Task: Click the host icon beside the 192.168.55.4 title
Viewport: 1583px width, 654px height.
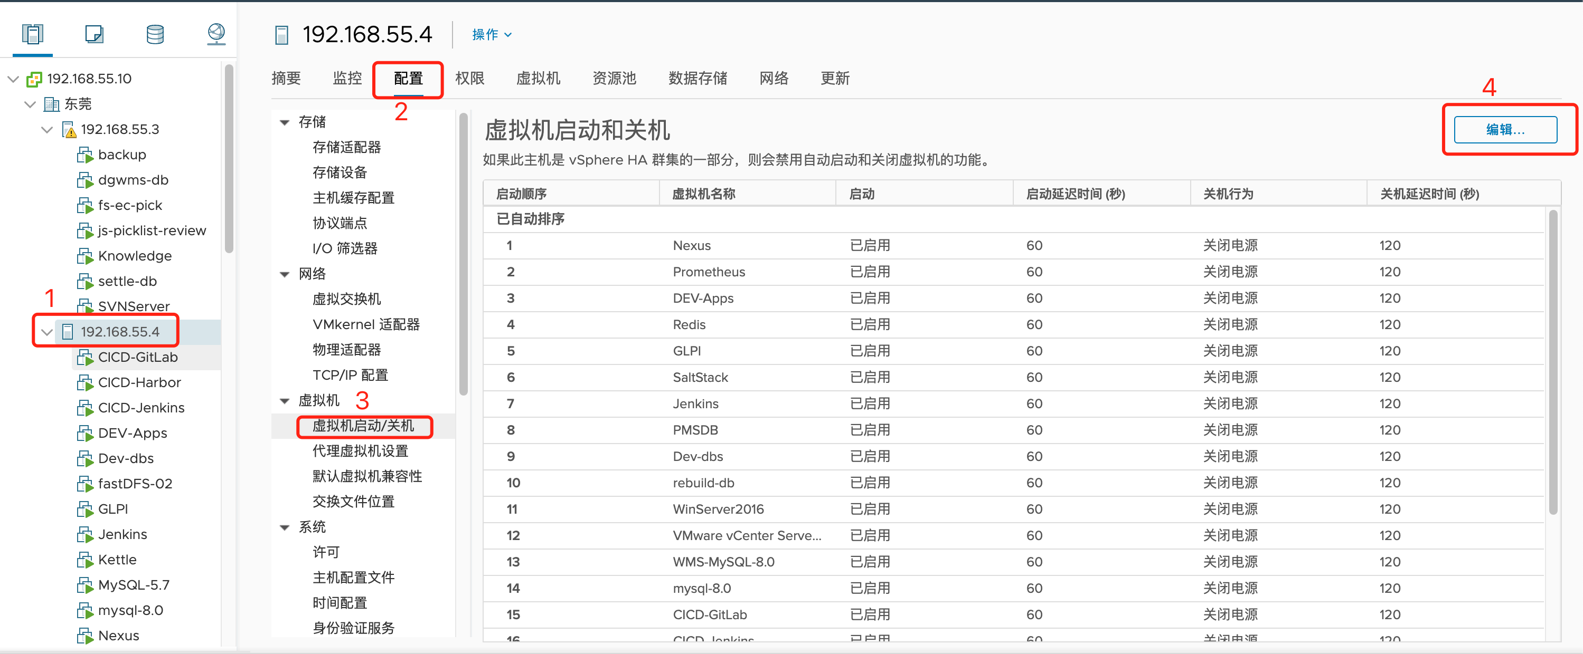Action: pos(281,35)
